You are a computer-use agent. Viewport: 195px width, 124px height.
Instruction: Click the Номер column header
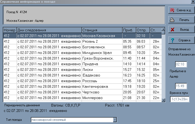(x=10, y=30)
